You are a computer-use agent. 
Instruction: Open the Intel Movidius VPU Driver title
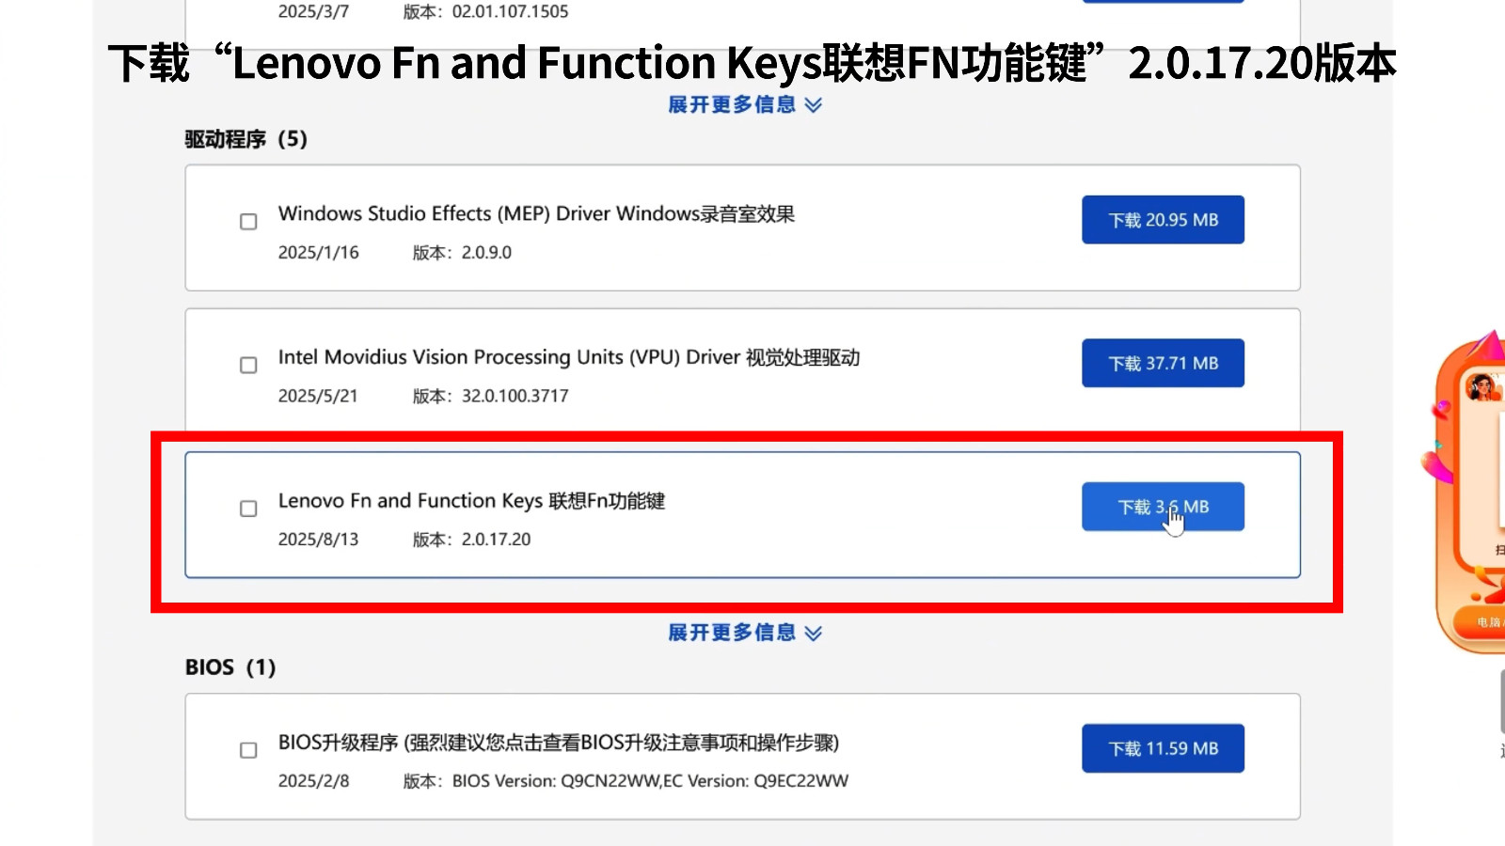tap(568, 357)
